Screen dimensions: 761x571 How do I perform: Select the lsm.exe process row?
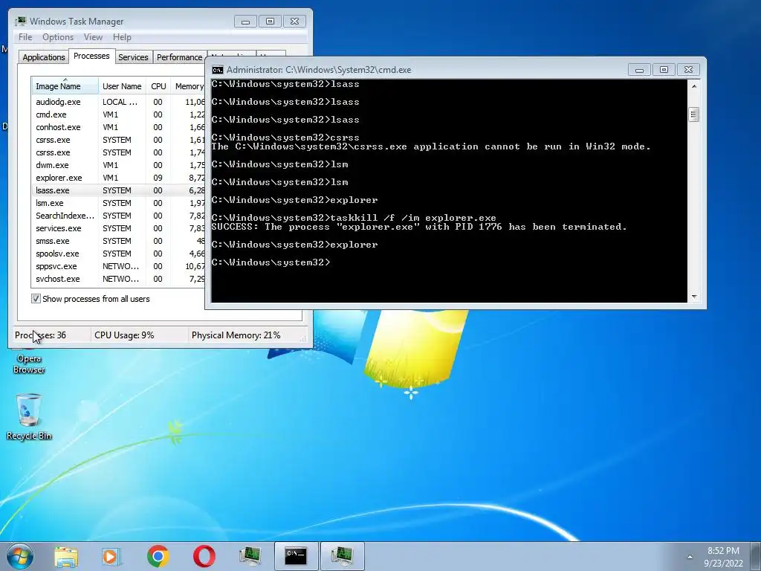tap(118, 203)
